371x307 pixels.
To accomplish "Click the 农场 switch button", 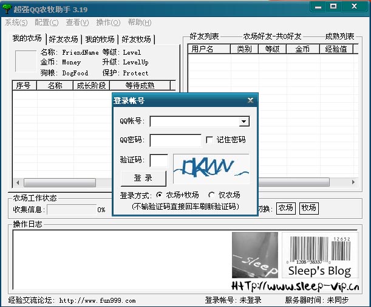I will pyautogui.click(x=286, y=209).
